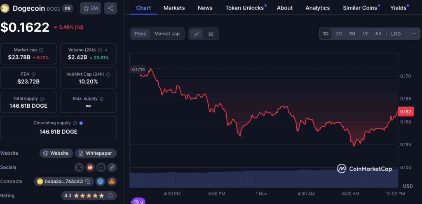Open FDV info icon

click(x=33, y=74)
